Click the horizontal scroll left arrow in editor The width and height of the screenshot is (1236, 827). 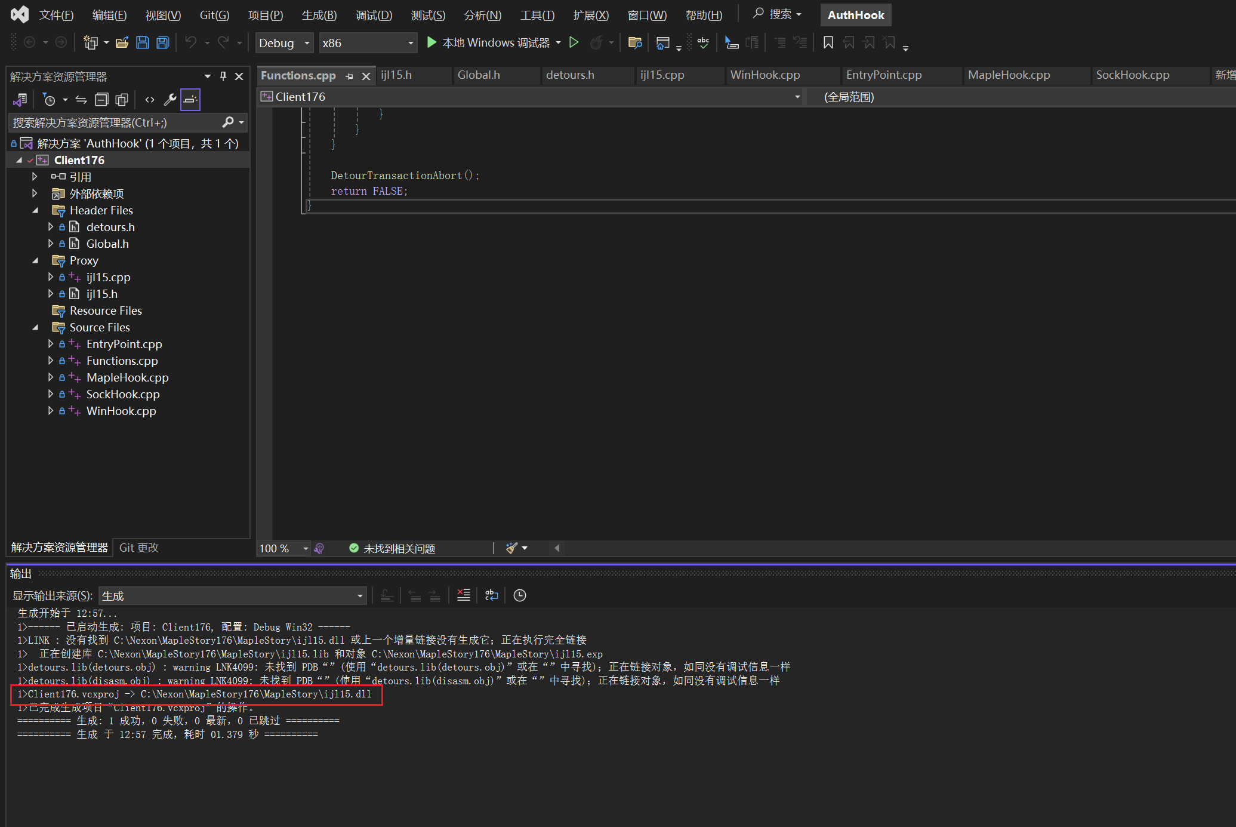point(557,548)
